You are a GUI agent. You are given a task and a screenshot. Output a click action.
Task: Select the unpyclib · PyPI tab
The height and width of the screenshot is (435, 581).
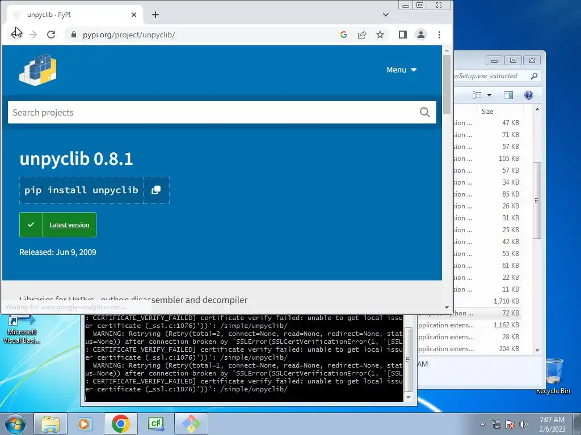point(74,14)
